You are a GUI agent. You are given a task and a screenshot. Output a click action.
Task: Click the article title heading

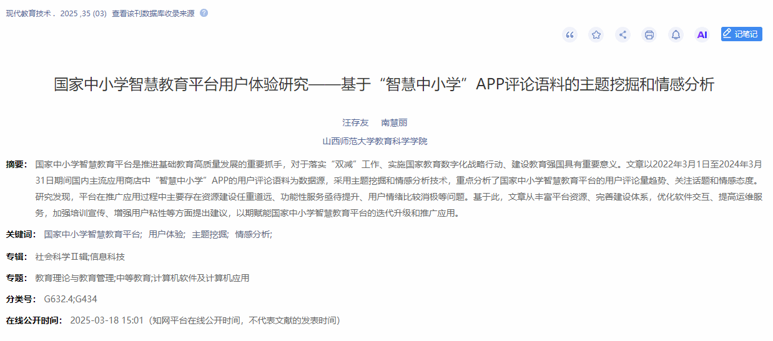pyautogui.click(x=384, y=85)
